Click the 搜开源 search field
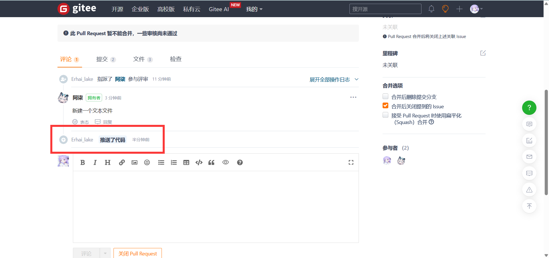 [x=385, y=9]
